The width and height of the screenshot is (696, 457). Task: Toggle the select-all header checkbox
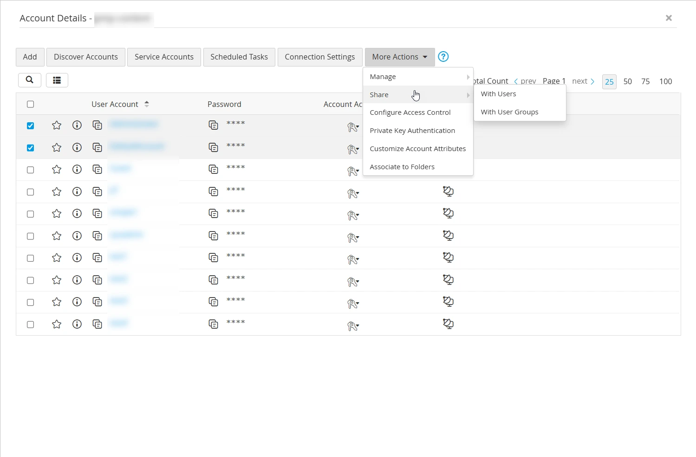click(31, 104)
